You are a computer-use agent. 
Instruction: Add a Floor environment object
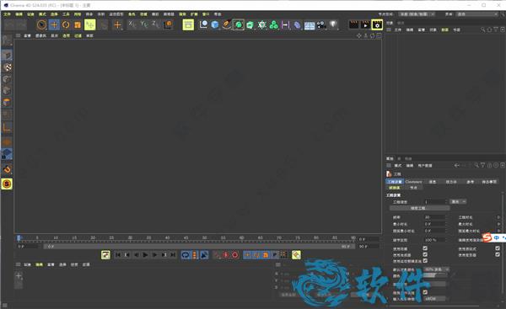[x=310, y=24]
